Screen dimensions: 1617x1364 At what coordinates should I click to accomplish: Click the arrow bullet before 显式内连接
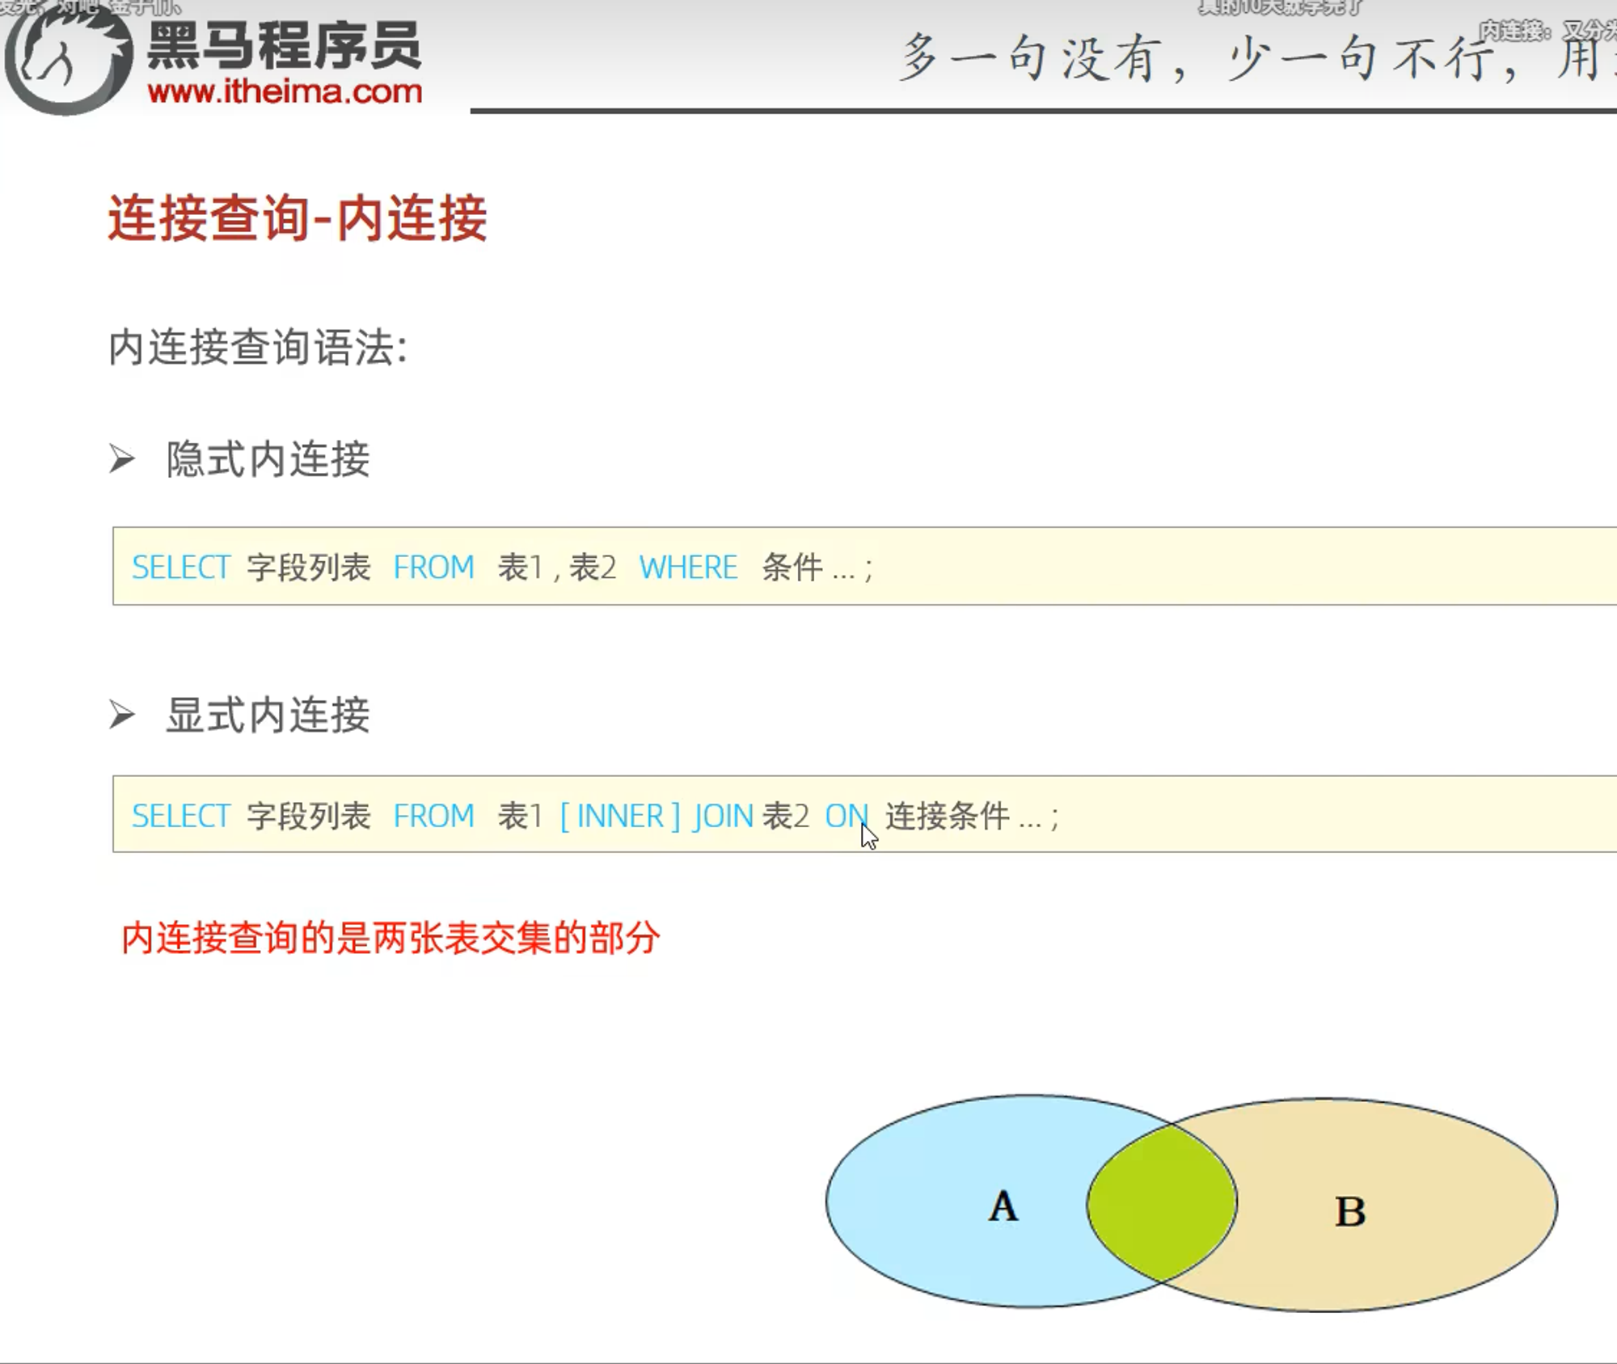122,715
